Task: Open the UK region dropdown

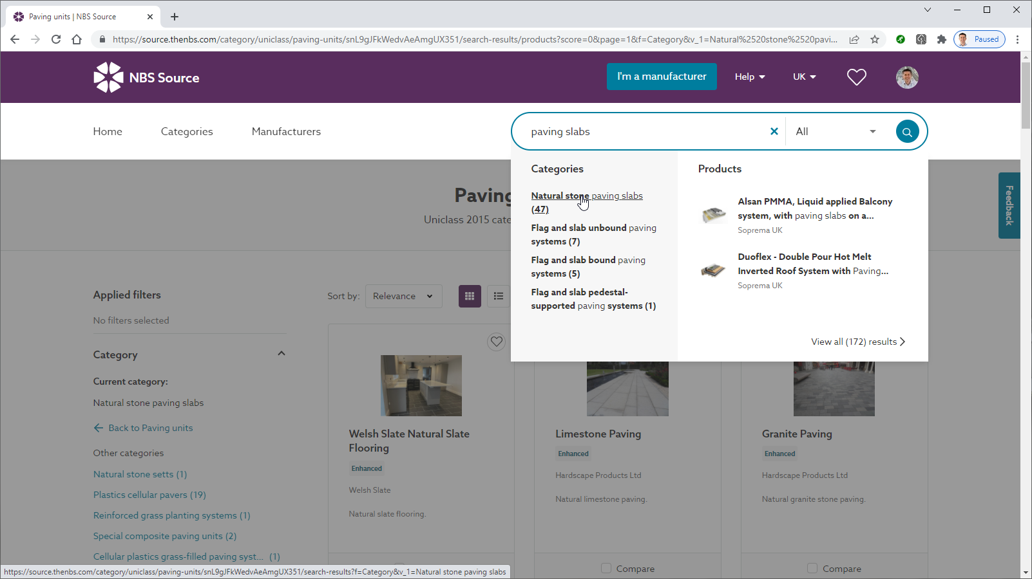Action: (804, 77)
